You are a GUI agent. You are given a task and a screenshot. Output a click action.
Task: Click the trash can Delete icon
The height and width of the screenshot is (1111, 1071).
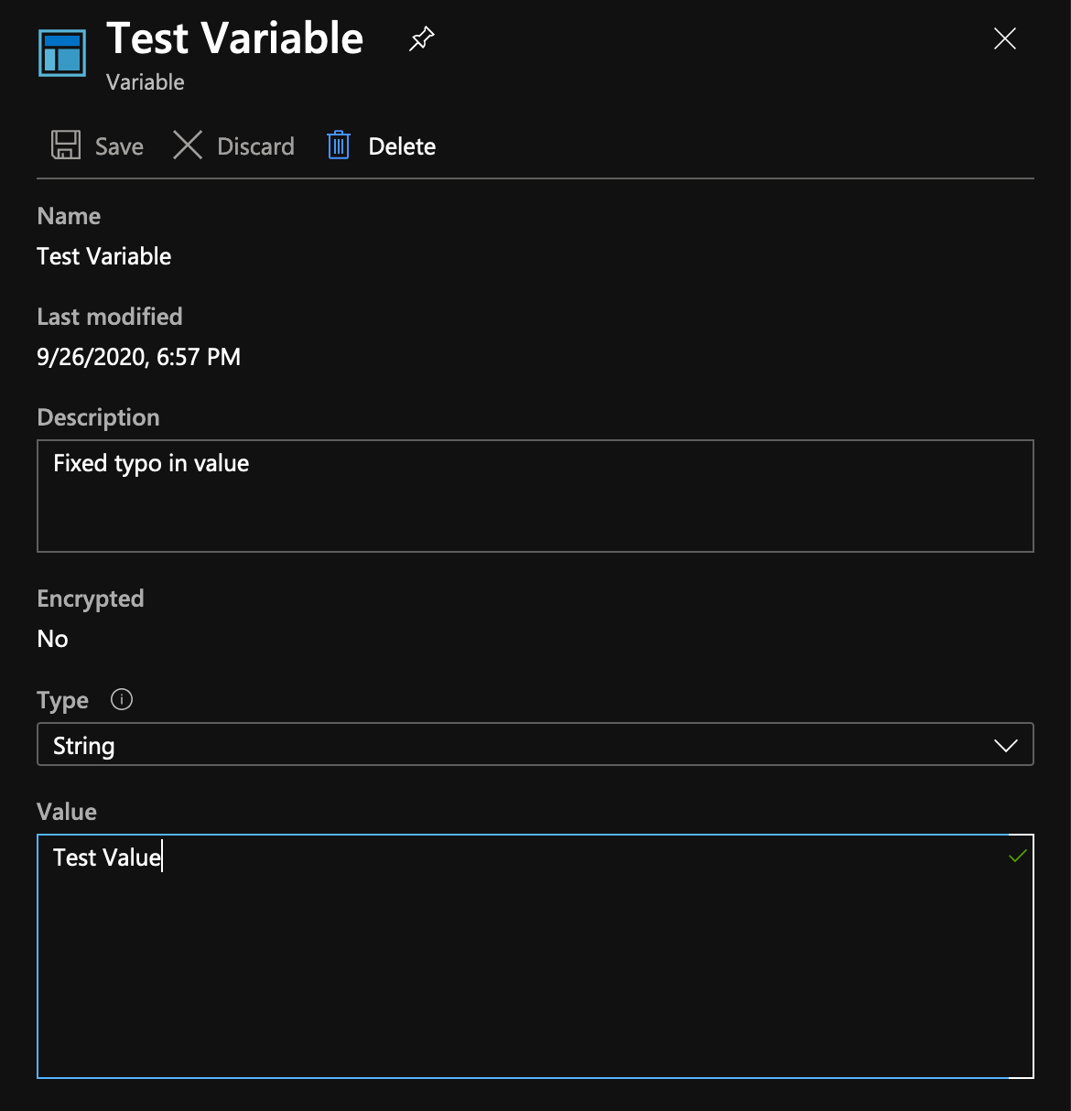[x=339, y=146]
